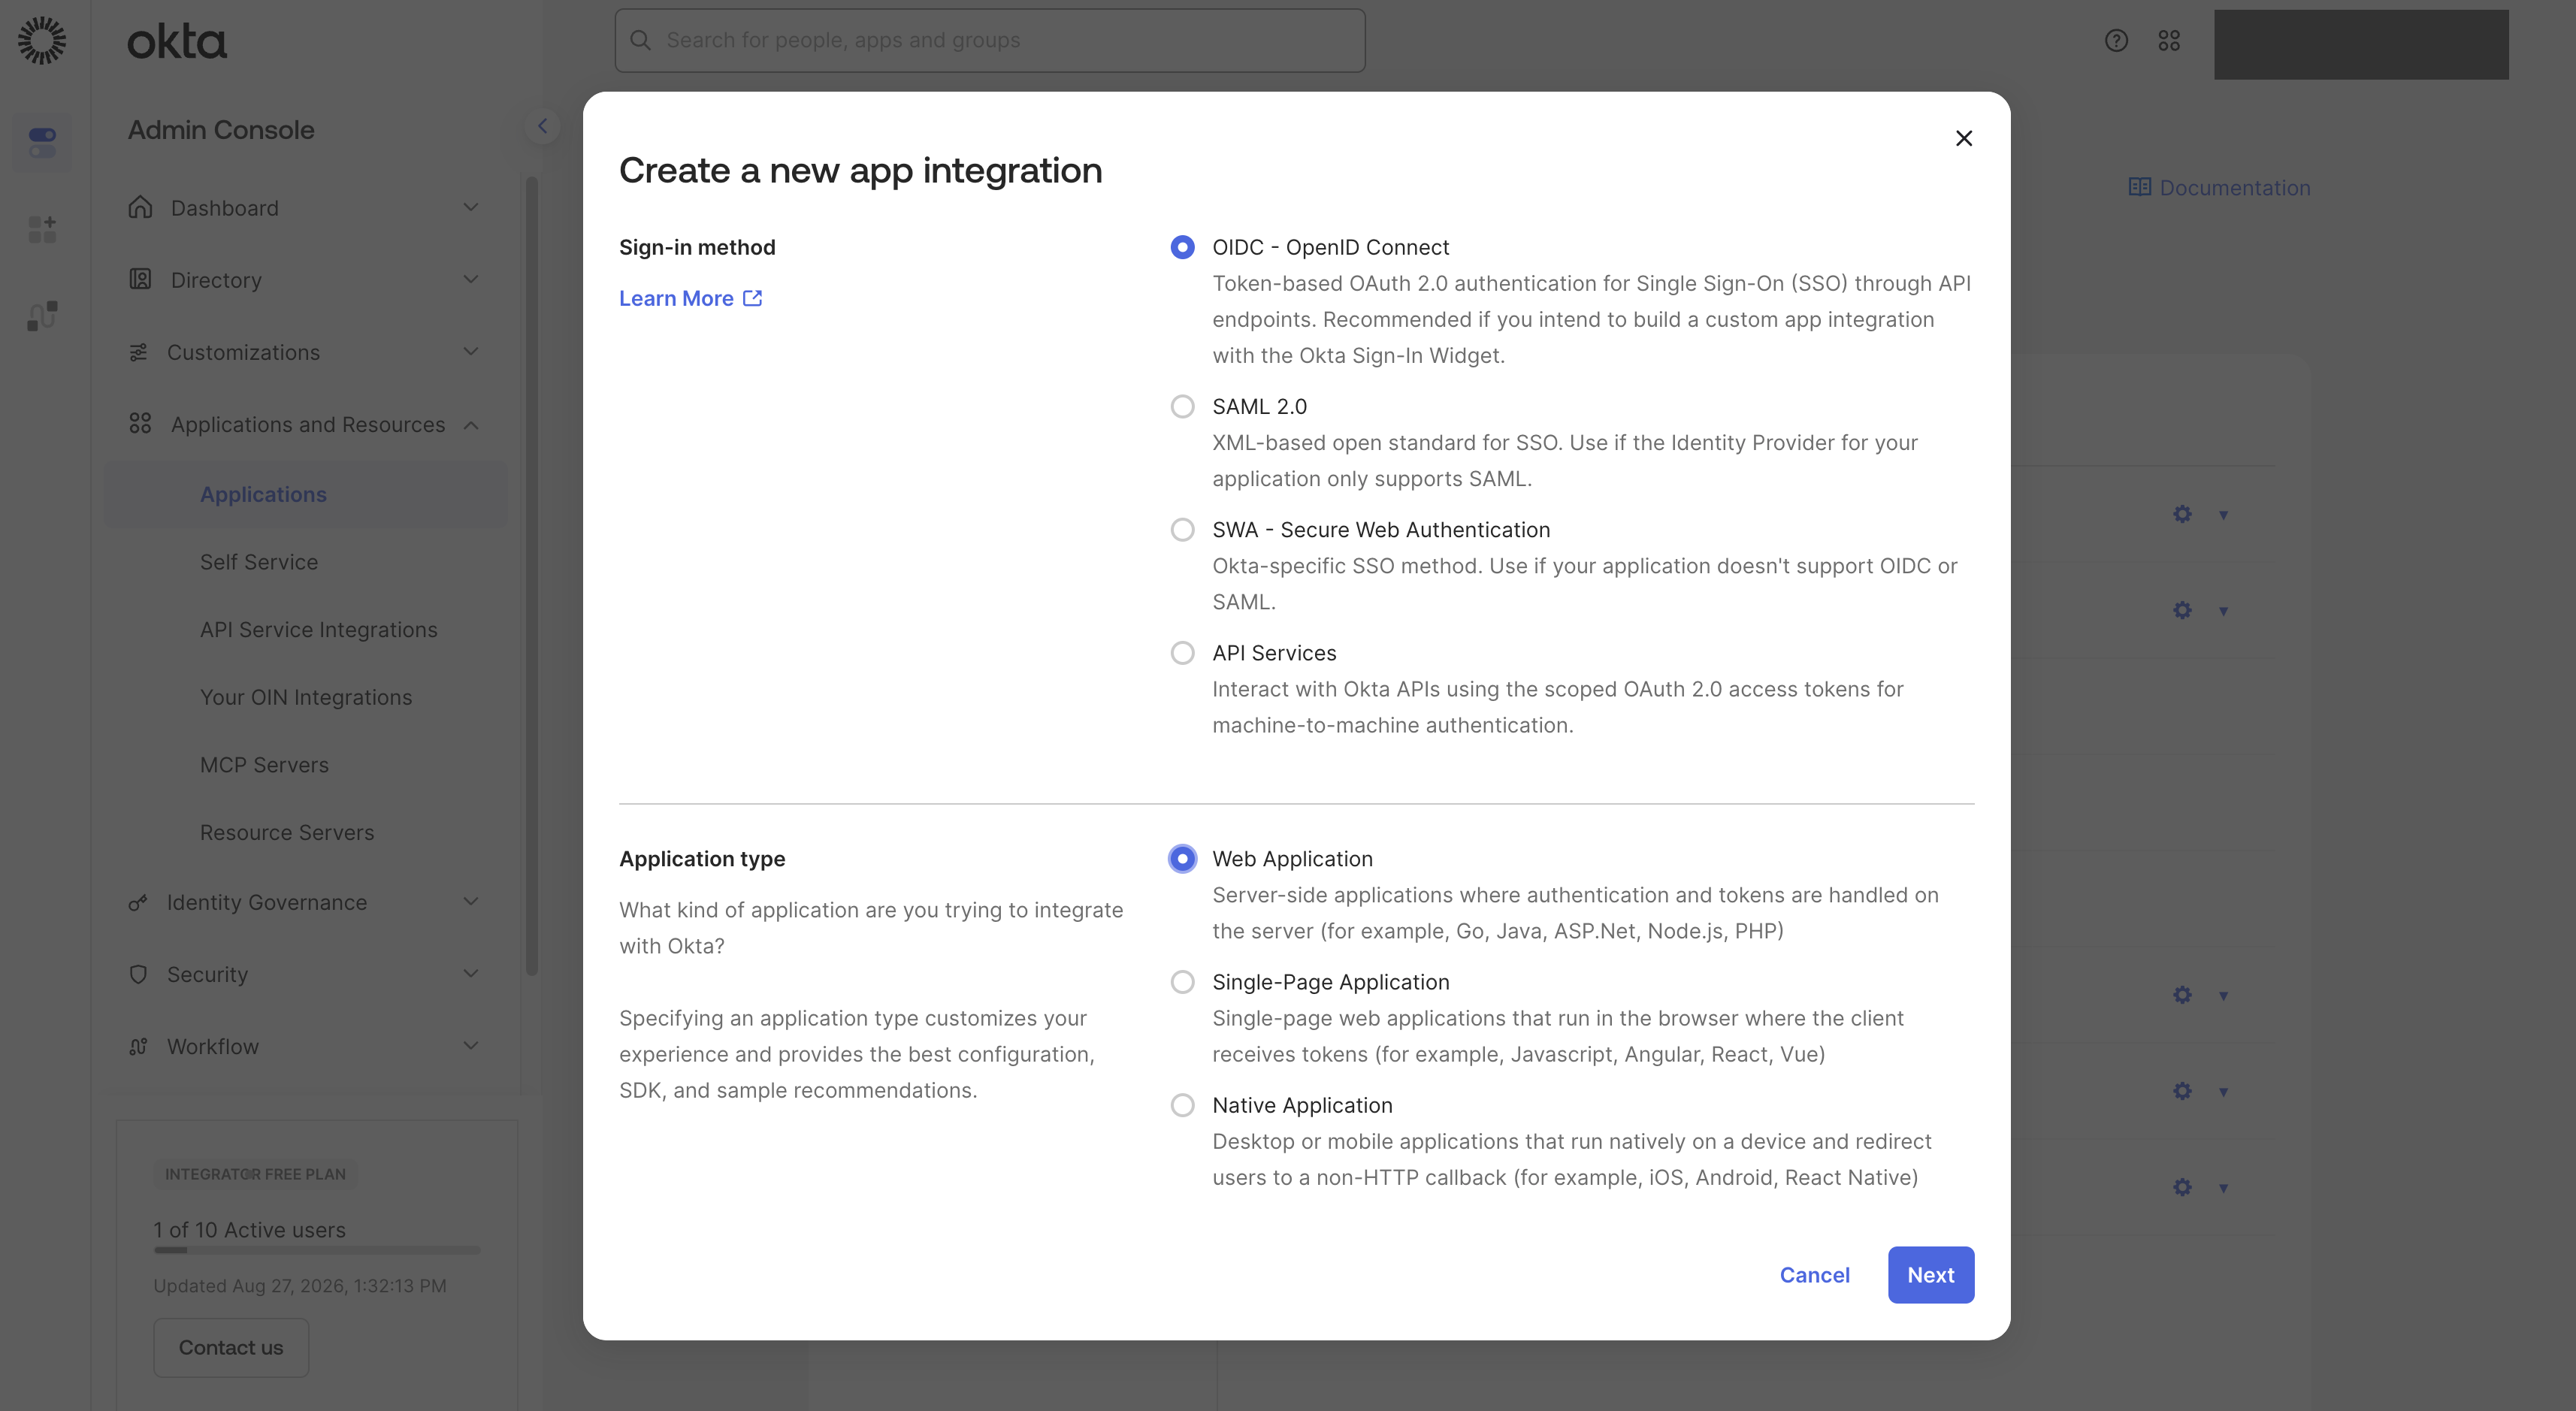Viewport: 2576px width, 1411px height.
Task: Click the Cancel button
Action: [x=1814, y=1274]
